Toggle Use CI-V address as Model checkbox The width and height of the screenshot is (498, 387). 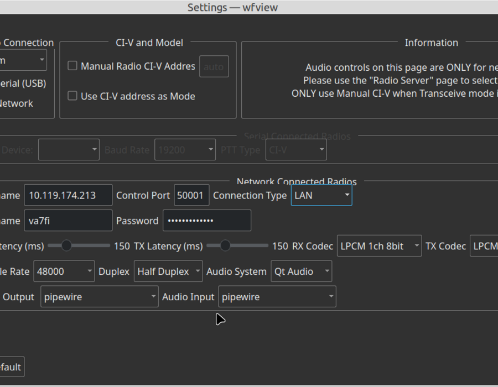(72, 96)
